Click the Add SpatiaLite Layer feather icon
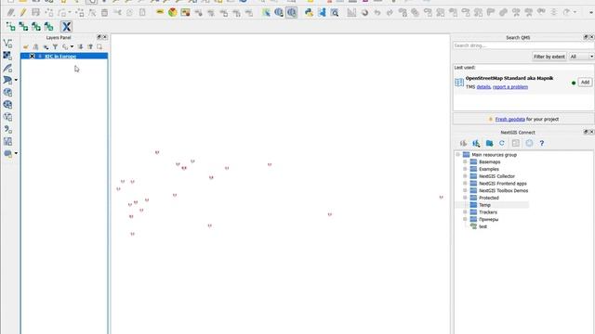The image size is (595, 334). [7, 68]
